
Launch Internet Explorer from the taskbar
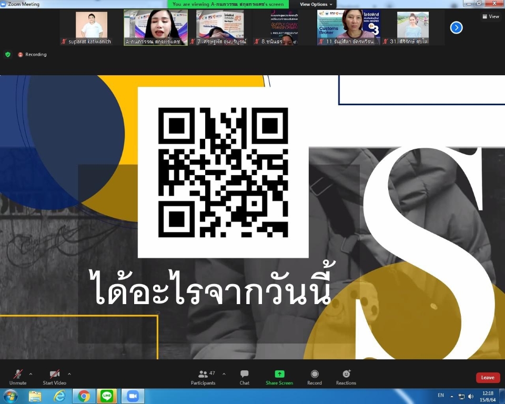pyautogui.click(x=59, y=396)
